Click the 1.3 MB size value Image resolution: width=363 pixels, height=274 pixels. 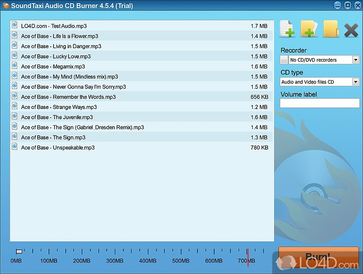[x=259, y=137]
